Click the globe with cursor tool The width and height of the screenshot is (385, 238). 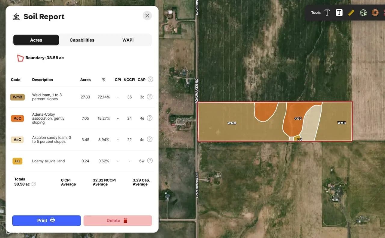click(x=363, y=13)
